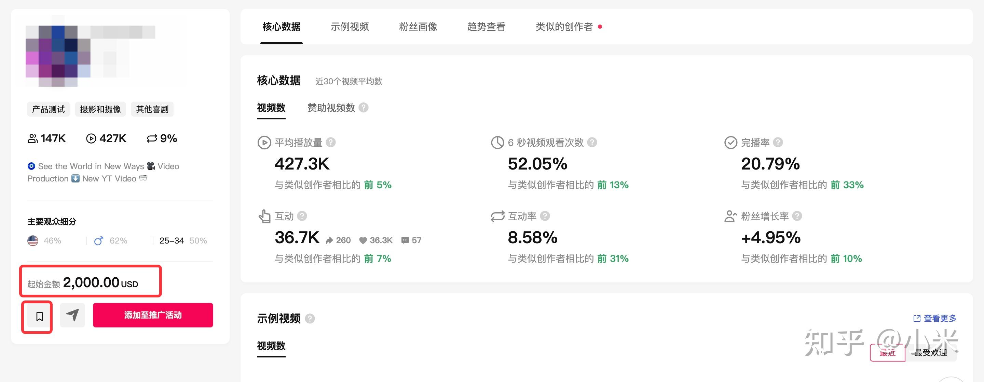
Task: Click the 趋势查看 tab
Action: coord(487,27)
